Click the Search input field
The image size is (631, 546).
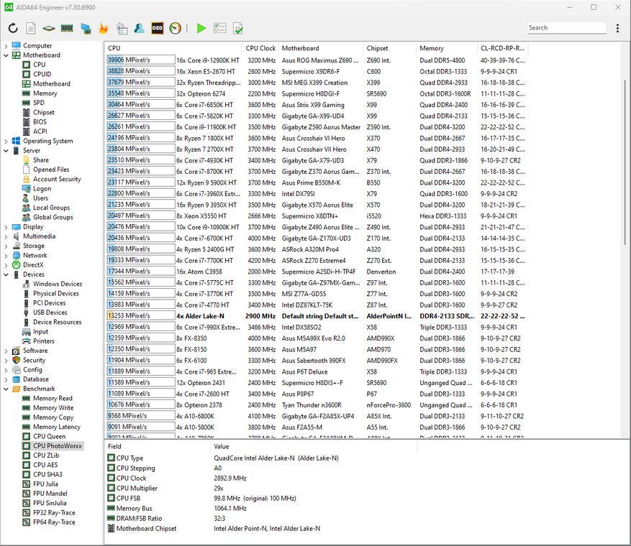(x=567, y=28)
